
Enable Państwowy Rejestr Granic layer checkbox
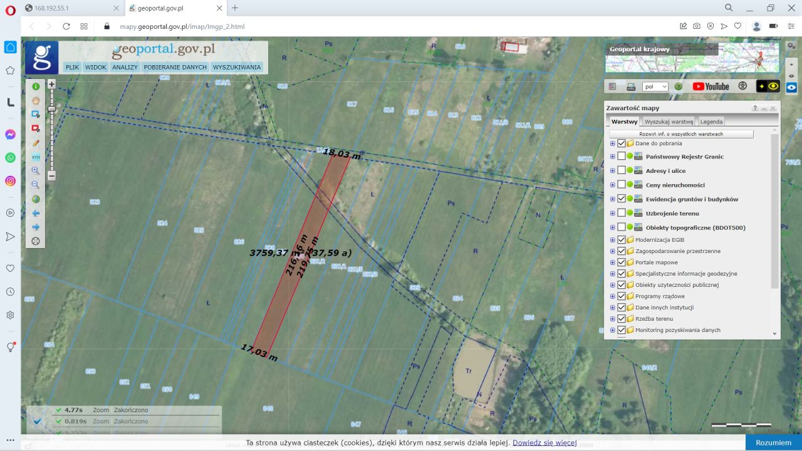pos(622,157)
